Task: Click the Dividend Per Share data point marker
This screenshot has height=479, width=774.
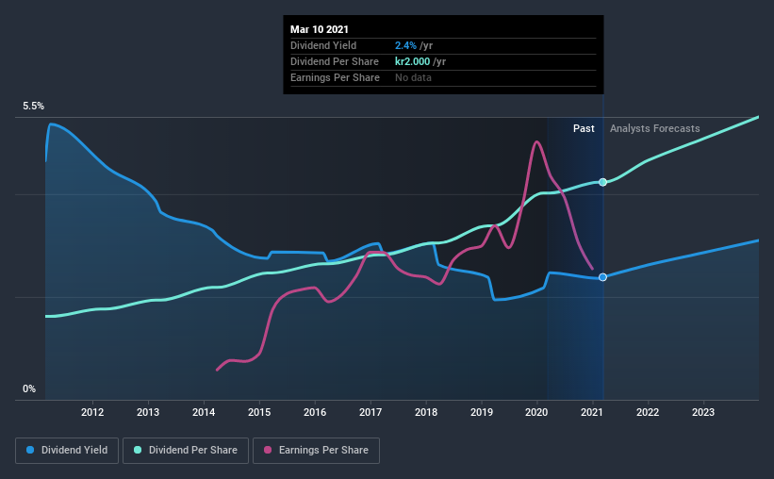Action: coord(602,182)
